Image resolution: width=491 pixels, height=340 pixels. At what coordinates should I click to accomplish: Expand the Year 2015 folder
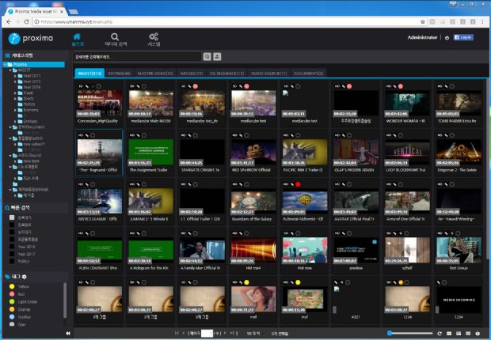[15, 81]
